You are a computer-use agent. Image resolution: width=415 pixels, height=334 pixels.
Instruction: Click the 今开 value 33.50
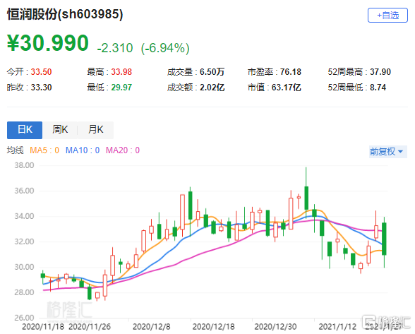(41, 72)
